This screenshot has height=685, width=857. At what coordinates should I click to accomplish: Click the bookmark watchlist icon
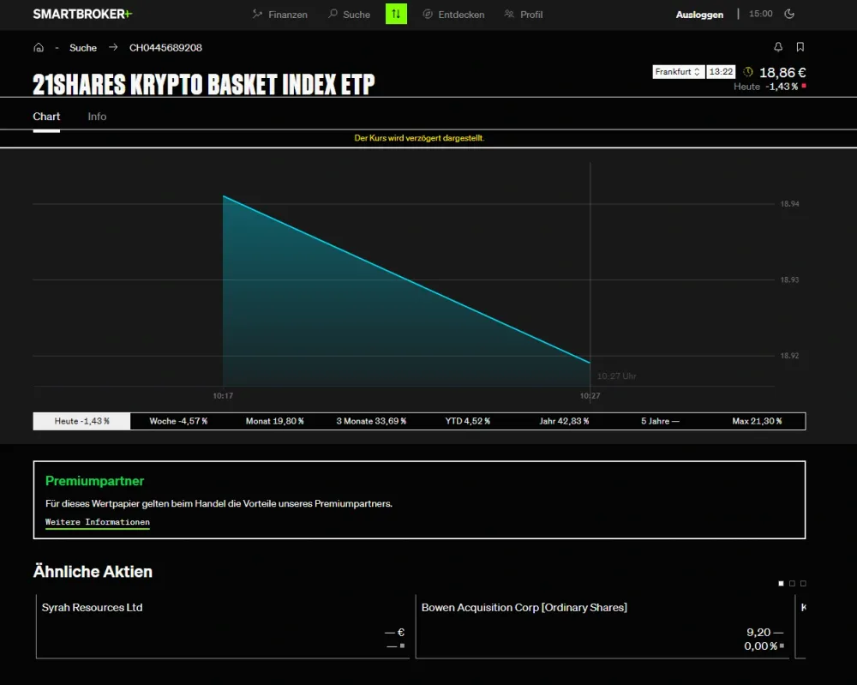pyautogui.click(x=800, y=47)
